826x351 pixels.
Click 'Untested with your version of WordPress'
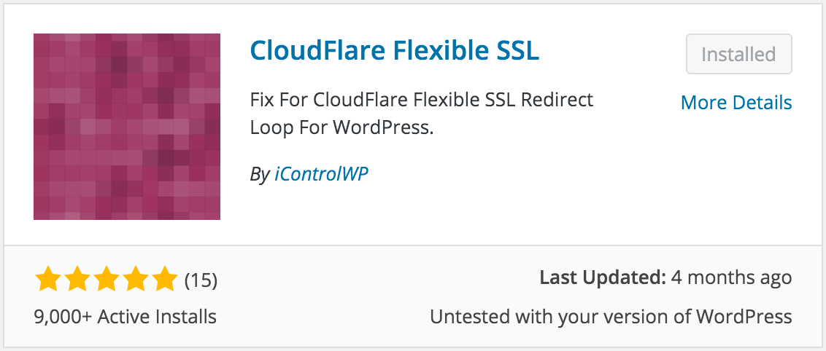point(611,317)
